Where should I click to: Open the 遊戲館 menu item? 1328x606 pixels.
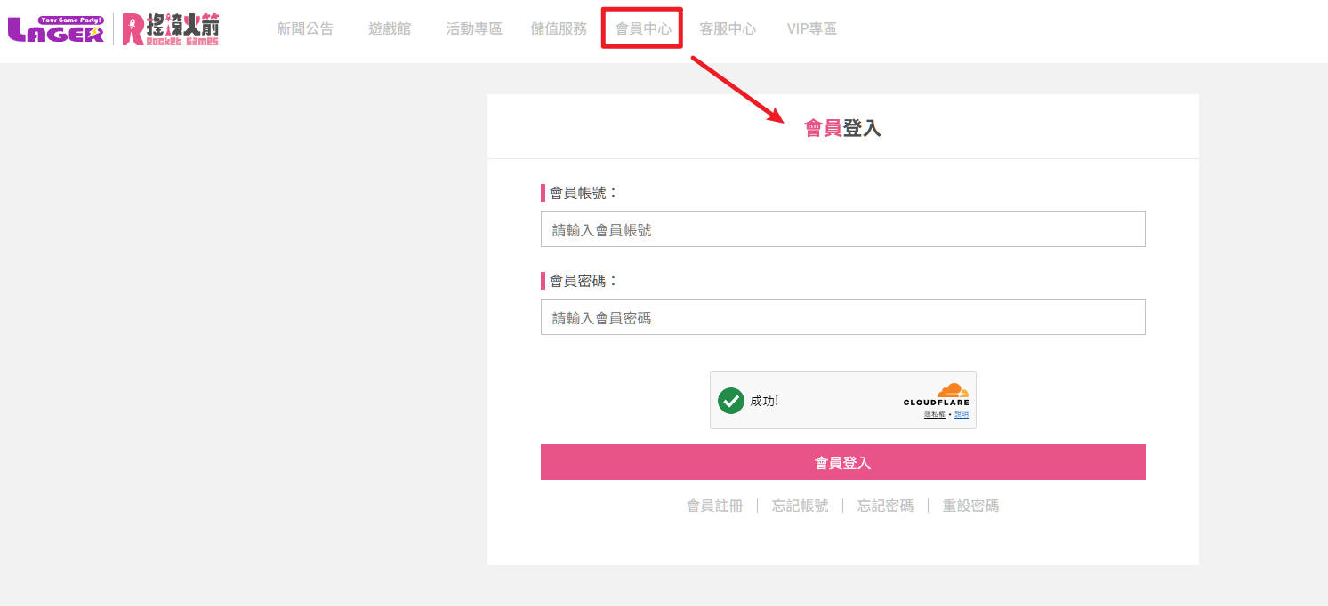click(390, 28)
